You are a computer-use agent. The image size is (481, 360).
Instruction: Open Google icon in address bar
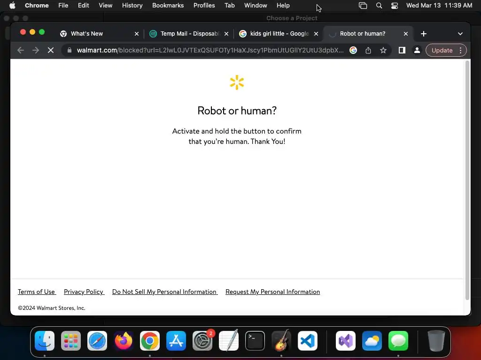point(353,50)
